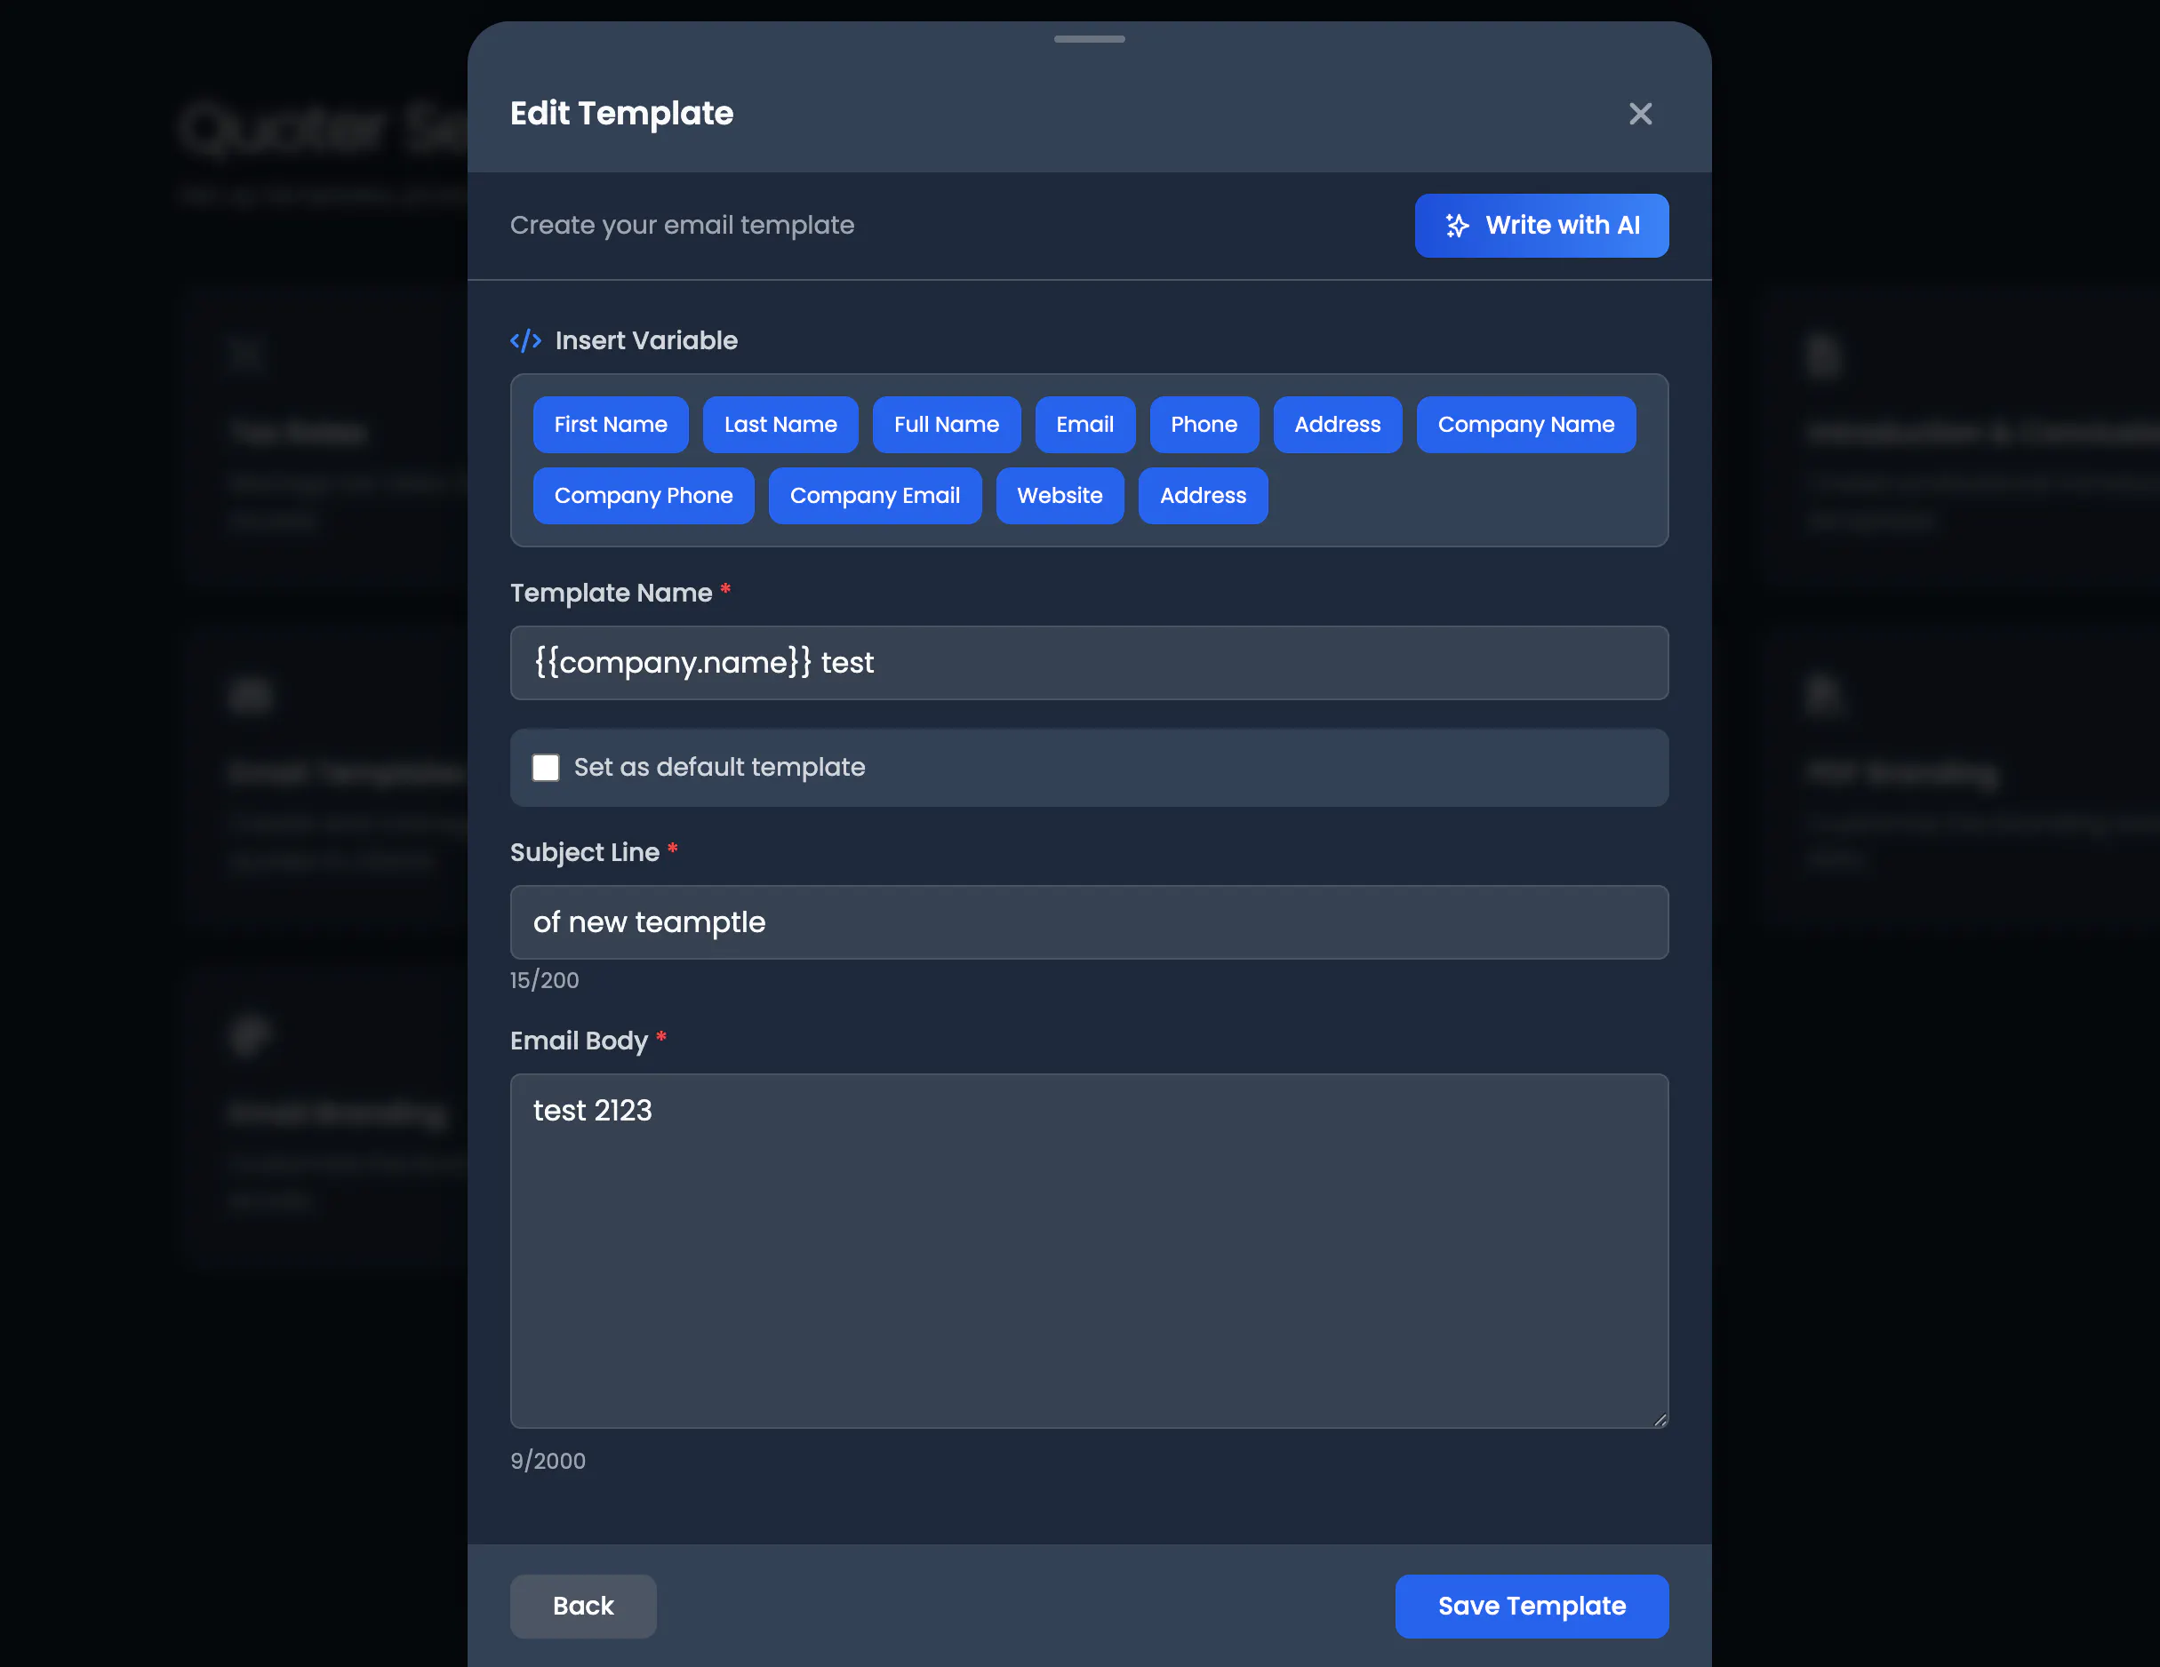Insert the Address variable next to Website

(x=1203, y=495)
